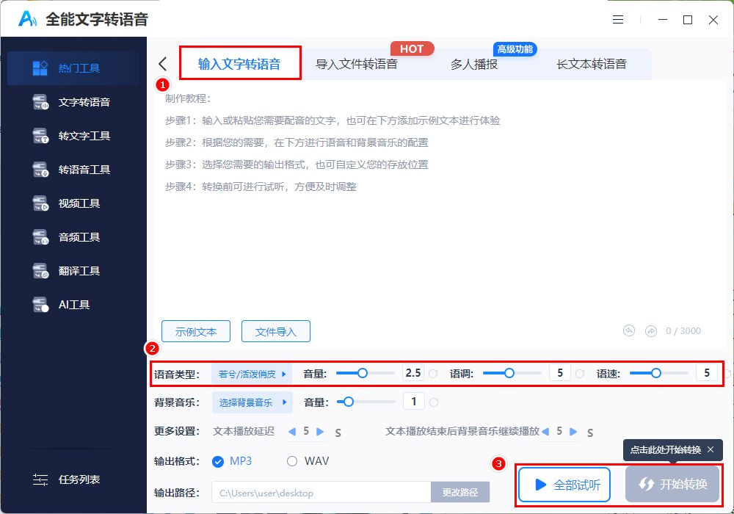
Task: Switch to 输入文字转语音 tab
Action: [x=240, y=64]
